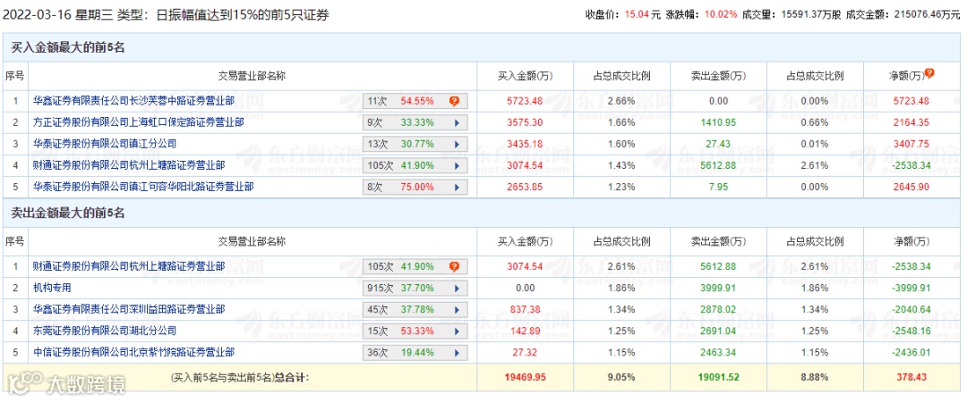
Task: Click orange question icon in sell-list 财通证券杭州上塘路 row
Action: [454, 266]
